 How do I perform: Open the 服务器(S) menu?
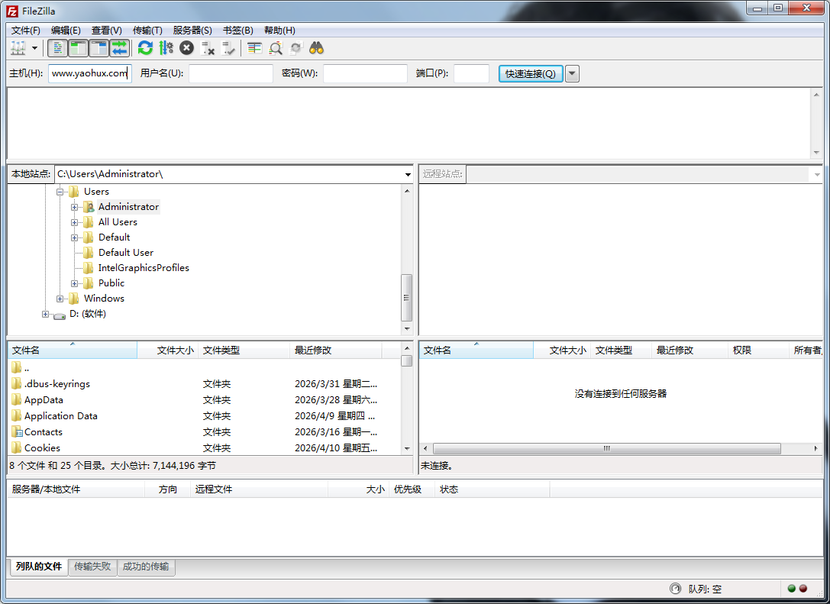(x=192, y=30)
